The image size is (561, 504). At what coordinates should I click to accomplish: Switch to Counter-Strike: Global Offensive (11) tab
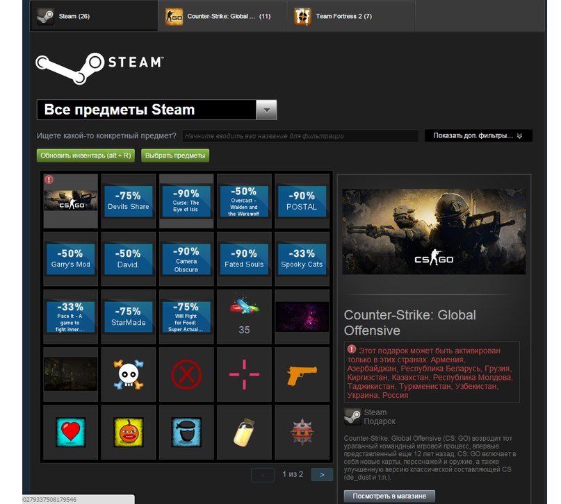(222, 16)
